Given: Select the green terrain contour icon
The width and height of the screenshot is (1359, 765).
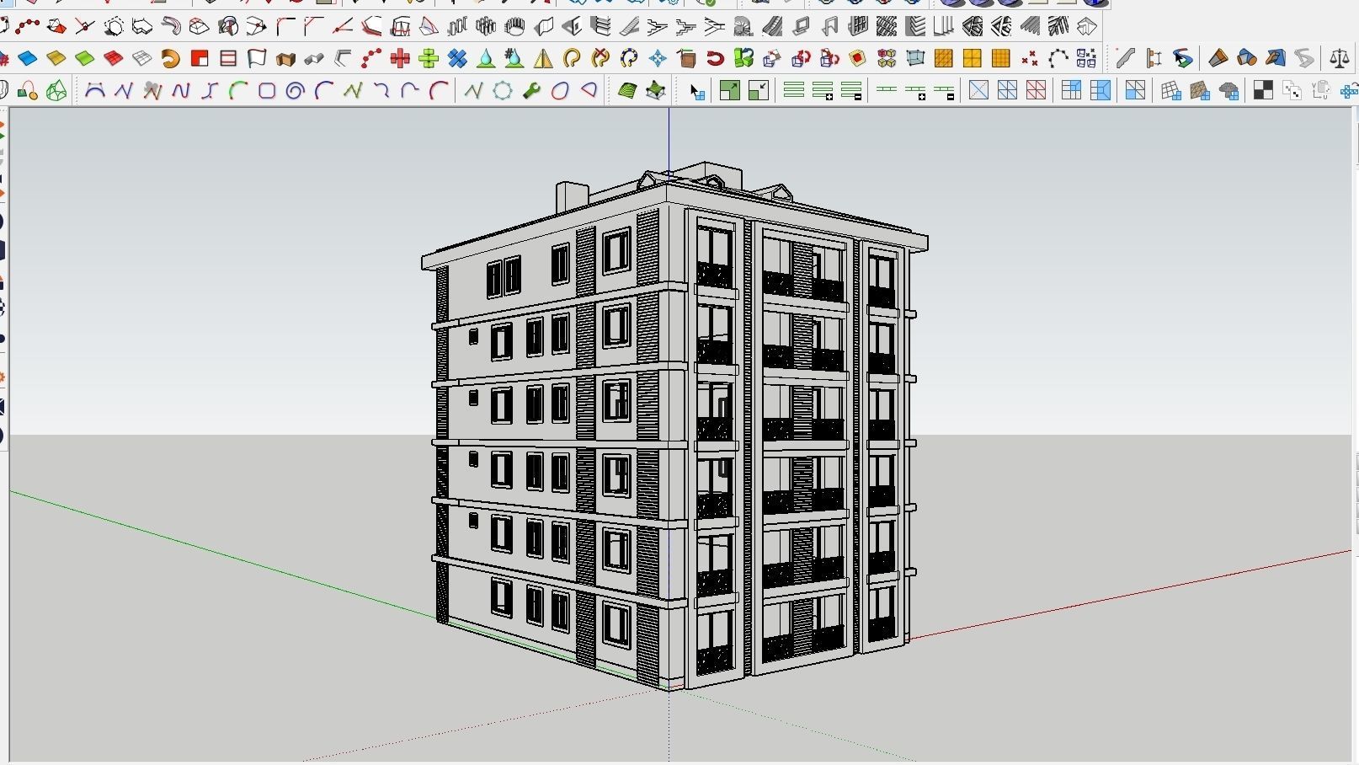Looking at the screenshot, I should pos(627,91).
